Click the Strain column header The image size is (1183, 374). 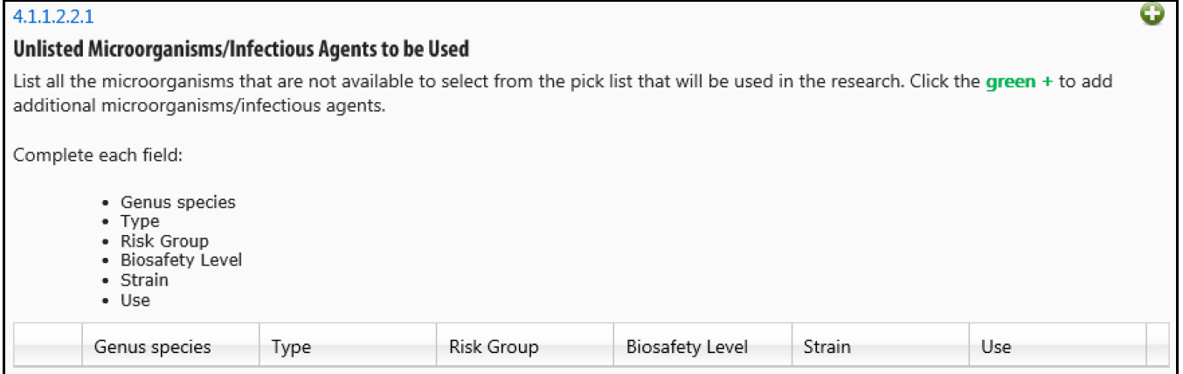[880, 347]
